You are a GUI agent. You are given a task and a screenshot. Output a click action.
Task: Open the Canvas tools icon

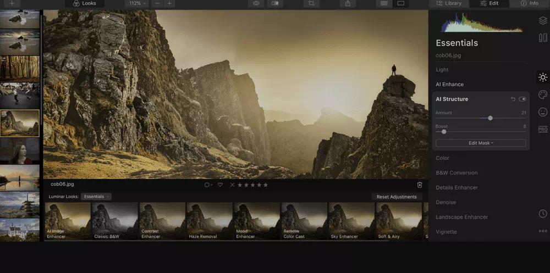(543, 38)
